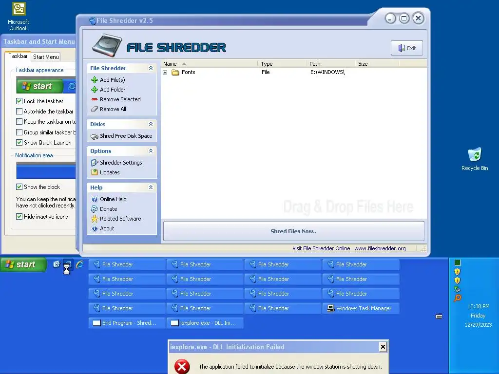Click the Shred Files Now button
This screenshot has width=499, height=374.
pyautogui.click(x=293, y=231)
